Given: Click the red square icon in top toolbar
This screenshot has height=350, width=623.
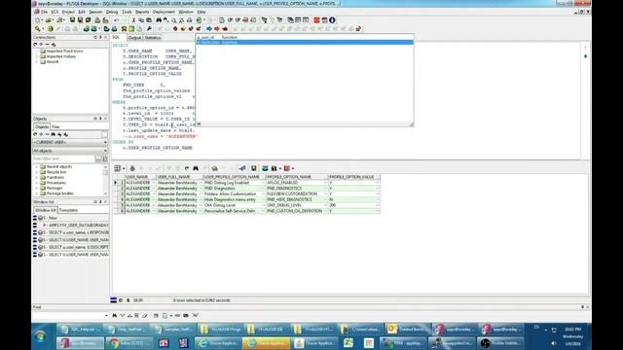Looking at the screenshot, I should 316,19.
